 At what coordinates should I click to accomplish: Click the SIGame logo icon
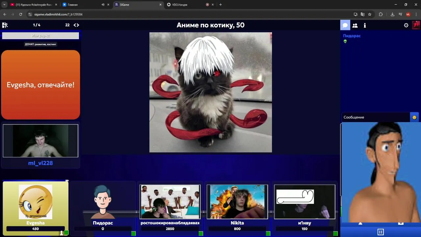[x=5, y=25]
